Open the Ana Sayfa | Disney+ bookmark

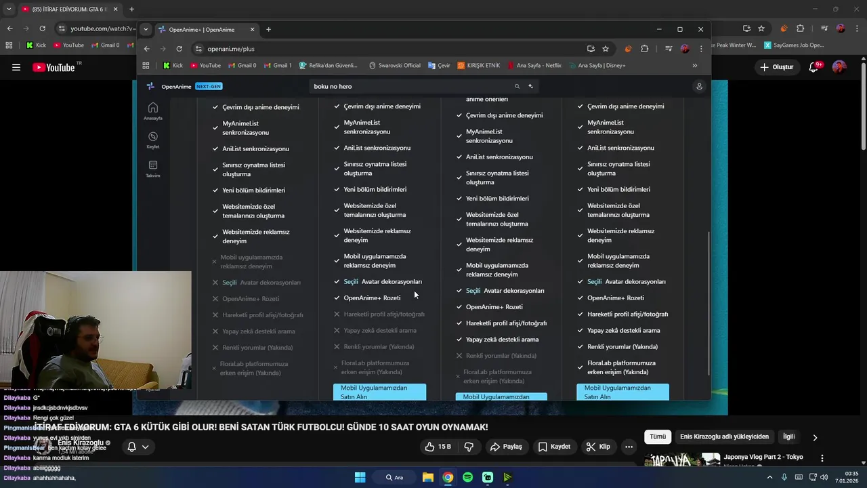pyautogui.click(x=597, y=66)
